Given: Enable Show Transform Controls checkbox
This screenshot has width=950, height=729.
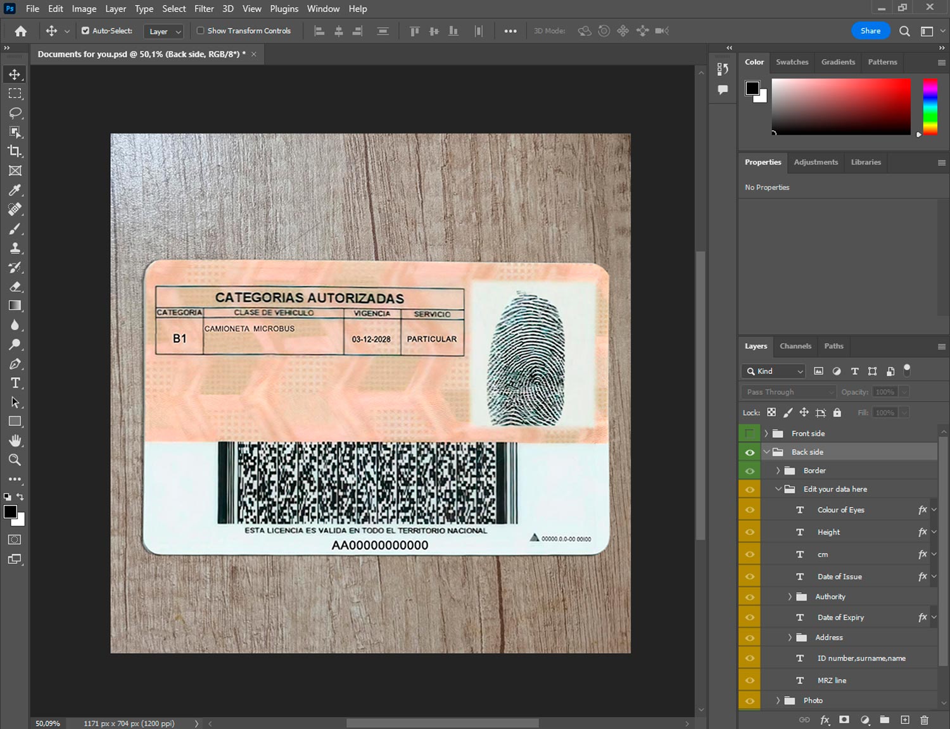Looking at the screenshot, I should (x=200, y=30).
